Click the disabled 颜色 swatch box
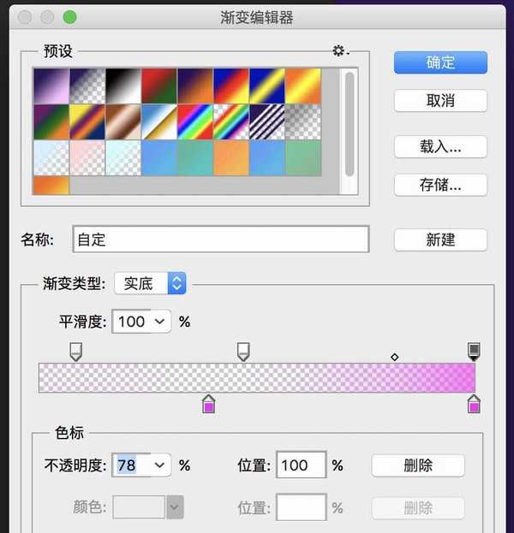 pyautogui.click(x=139, y=507)
